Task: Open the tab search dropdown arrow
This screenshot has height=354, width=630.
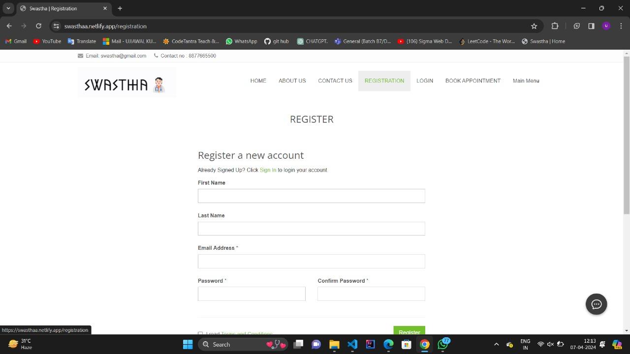Action: tap(8, 8)
